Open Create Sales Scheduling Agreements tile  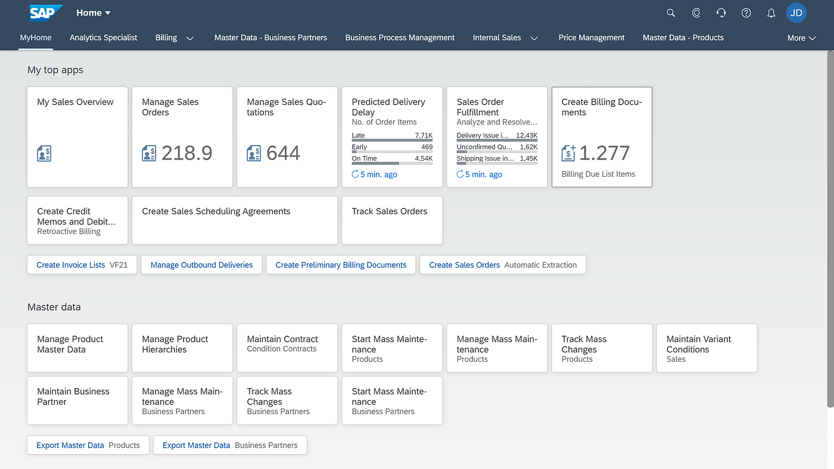pos(235,220)
